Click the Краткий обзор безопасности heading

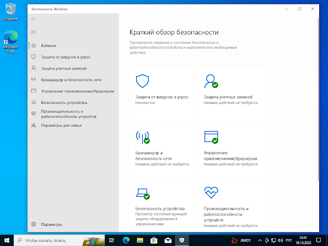click(174, 32)
